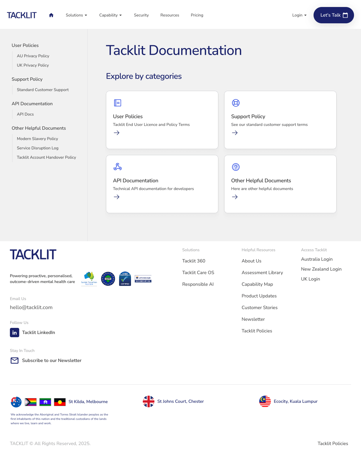Follow the arrow on Other Helpful Documents card

pos(235,197)
